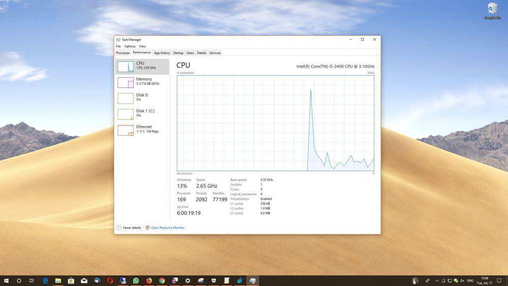
Task: Click the Task Manager title bar icon
Action: point(118,40)
